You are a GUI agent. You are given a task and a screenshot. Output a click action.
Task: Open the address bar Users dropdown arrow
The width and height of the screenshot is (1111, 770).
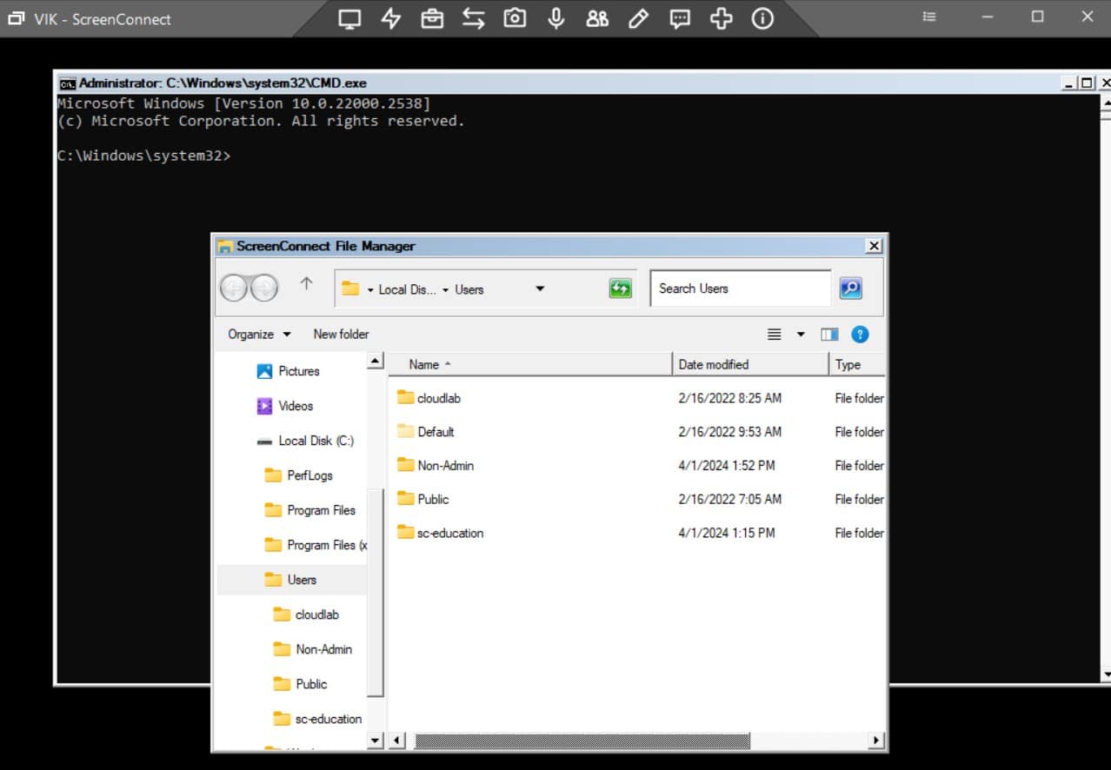pos(540,288)
